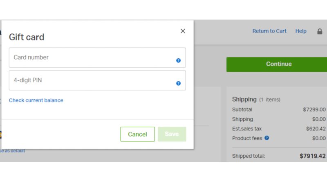Open the Help link in header
This screenshot has height=181, width=327.
click(x=301, y=31)
